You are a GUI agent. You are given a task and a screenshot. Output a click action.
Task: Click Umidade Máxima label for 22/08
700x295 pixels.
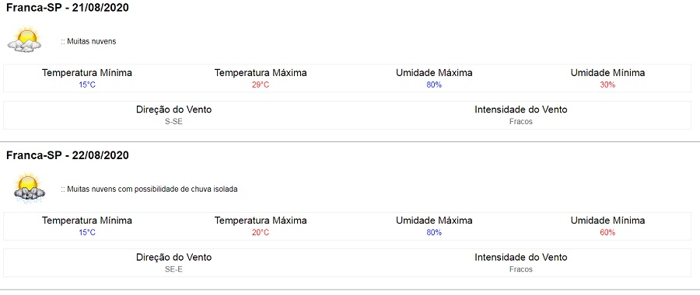point(434,220)
